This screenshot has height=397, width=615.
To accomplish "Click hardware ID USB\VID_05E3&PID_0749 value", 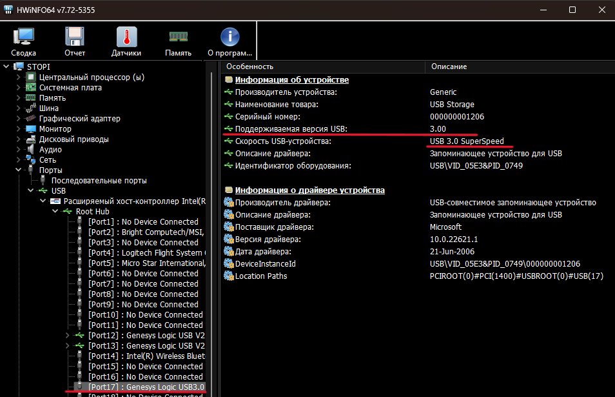I will (x=476, y=166).
